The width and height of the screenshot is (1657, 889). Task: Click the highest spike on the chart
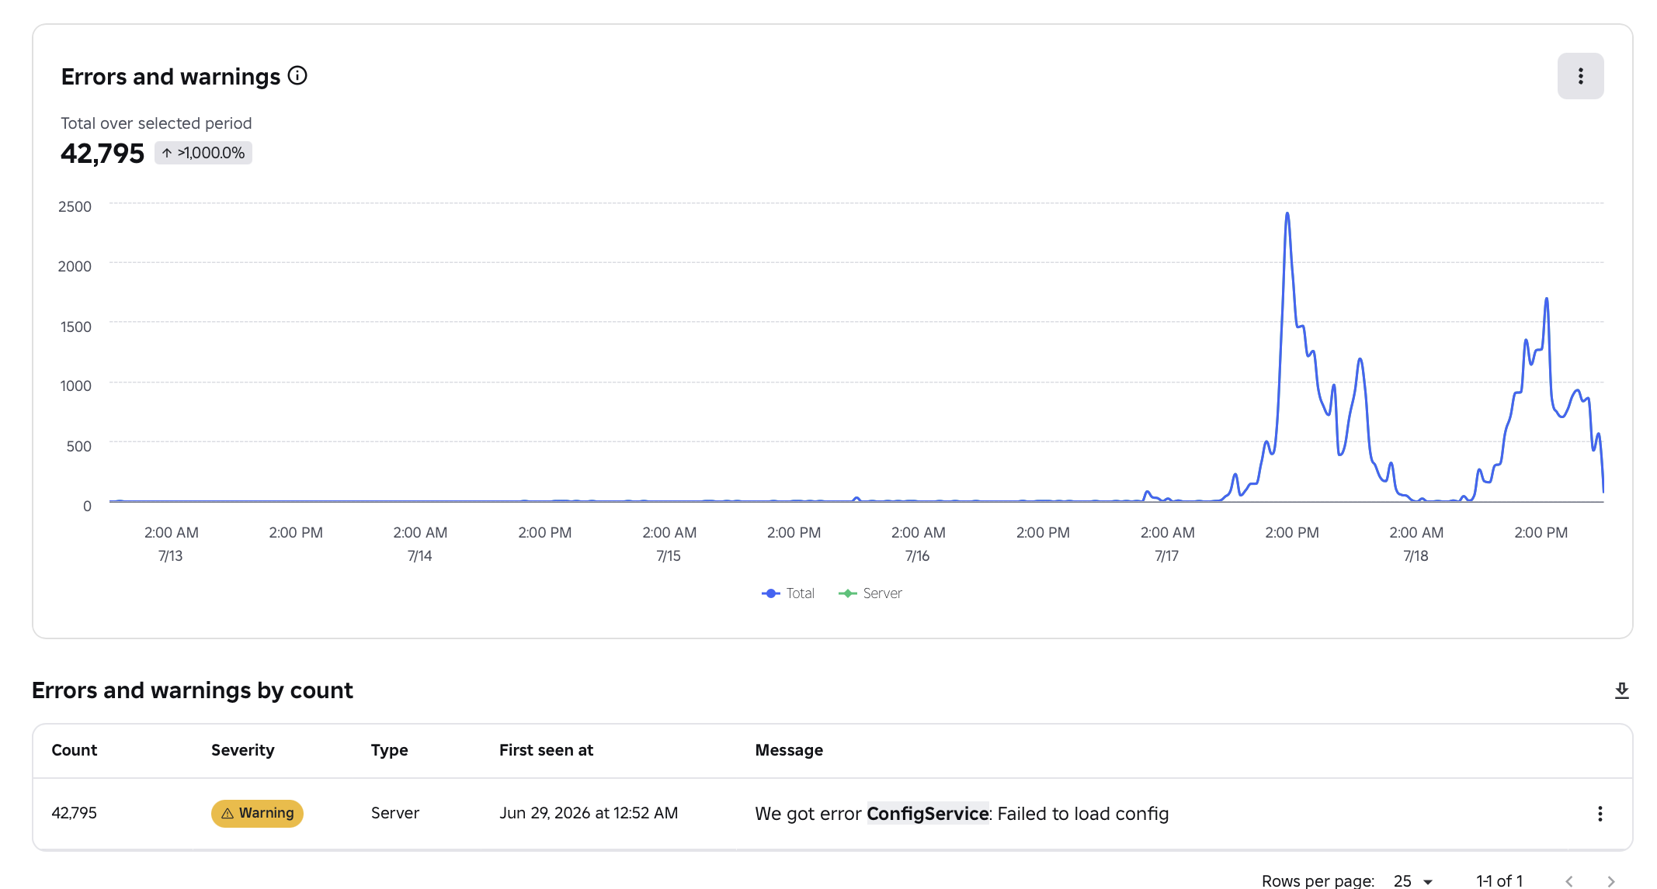pos(1287,214)
